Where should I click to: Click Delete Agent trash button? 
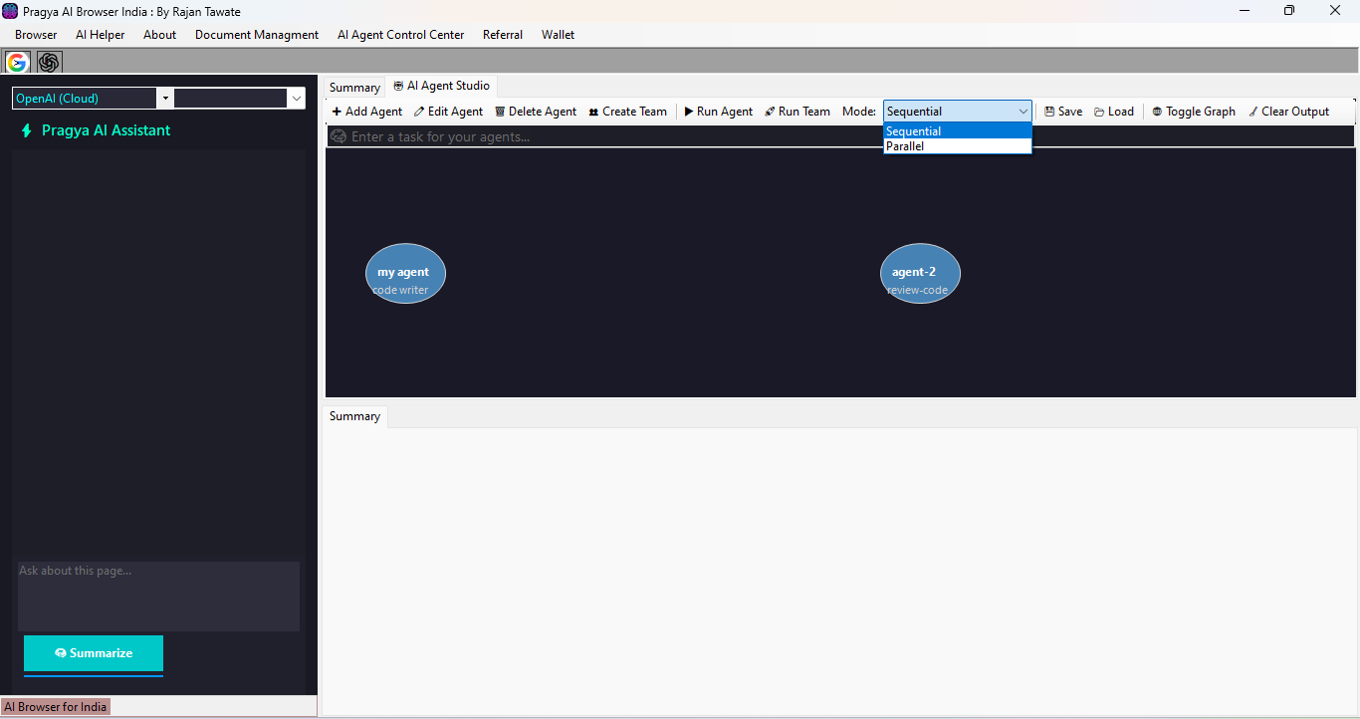536,112
